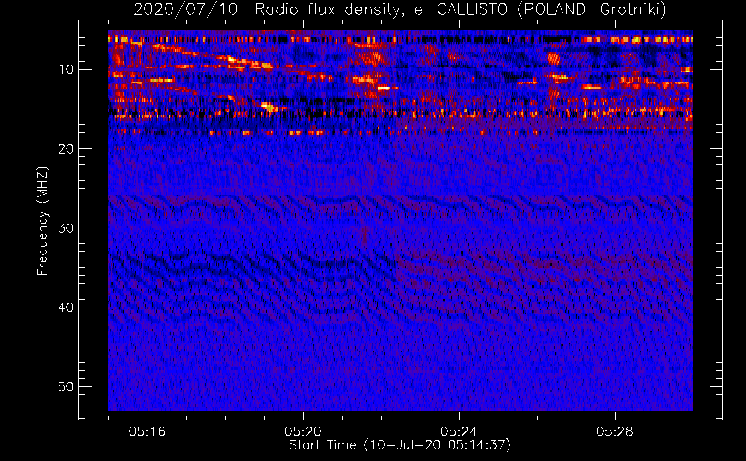Click the 05:20 time tick label
The image size is (746, 461).
303,432
